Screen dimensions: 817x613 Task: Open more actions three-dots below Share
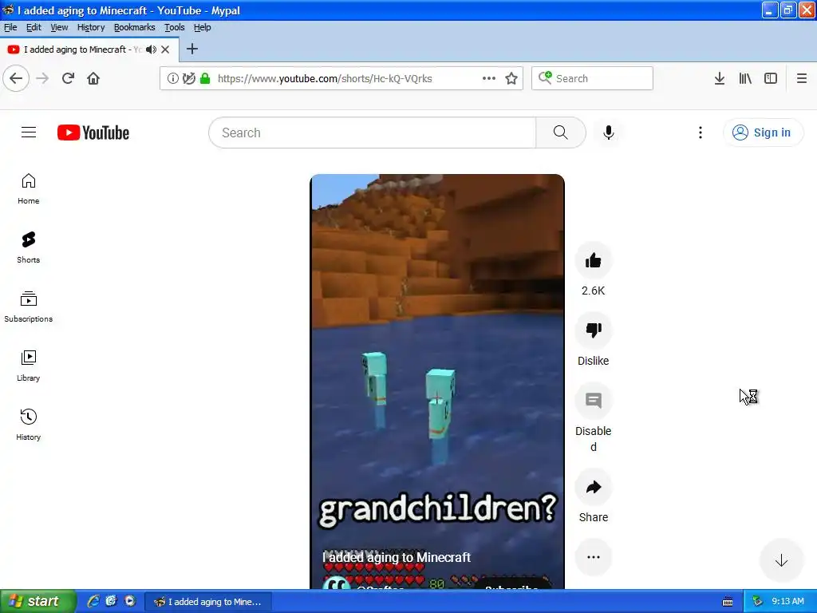[x=593, y=557]
